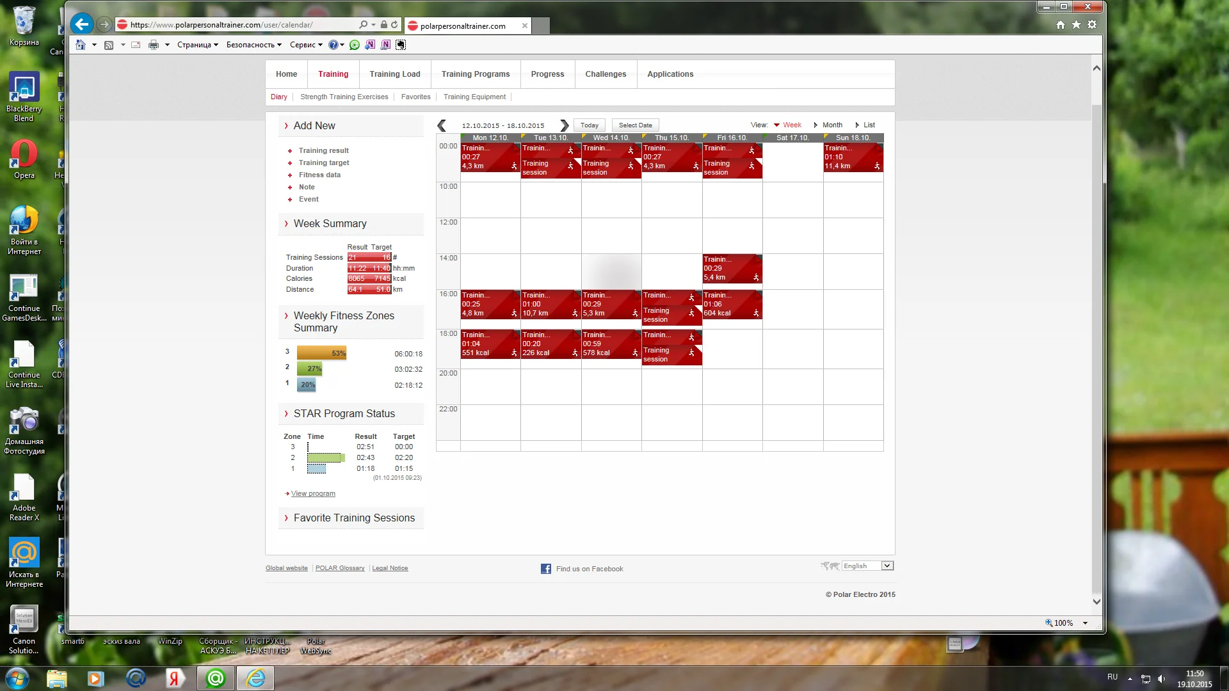Screen dimensions: 1229x691
Task: Go to next week with right arrow
Action: (x=564, y=125)
